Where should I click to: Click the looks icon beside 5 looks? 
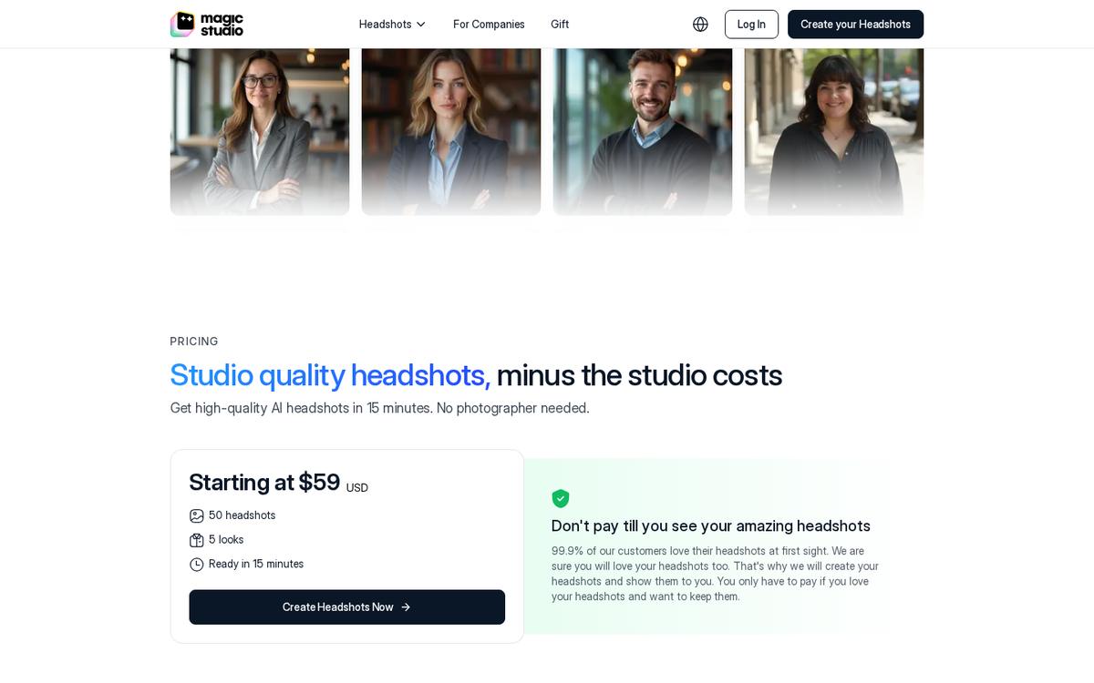(197, 540)
